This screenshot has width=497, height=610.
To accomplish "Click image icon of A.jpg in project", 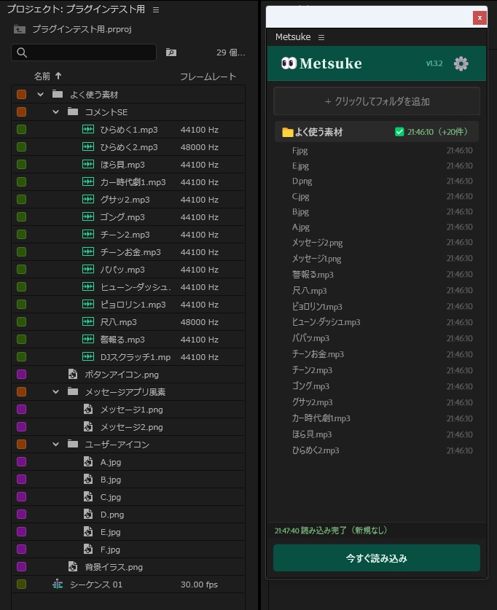I will point(88,462).
